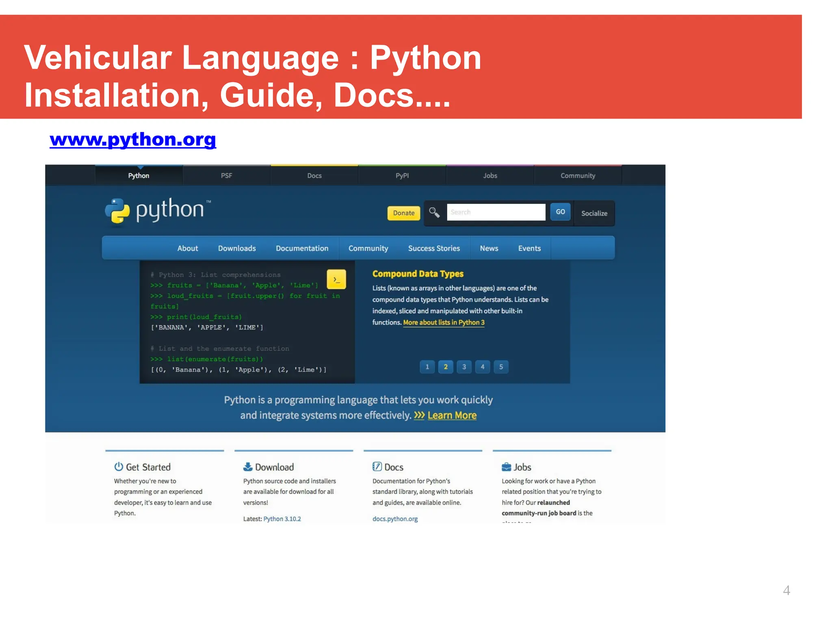Open the About navigation menu
The image size is (832, 624).
click(188, 248)
